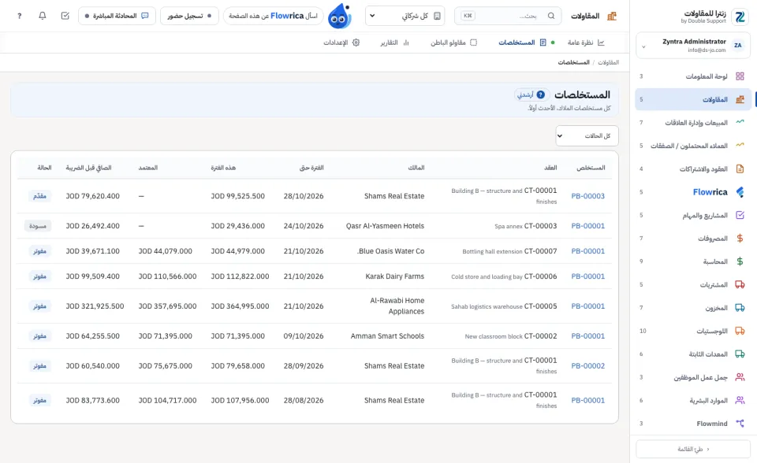Screen dimensions: 757x463
Task: Open PB-00001 link for contract CT-00006
Action: 587,276
